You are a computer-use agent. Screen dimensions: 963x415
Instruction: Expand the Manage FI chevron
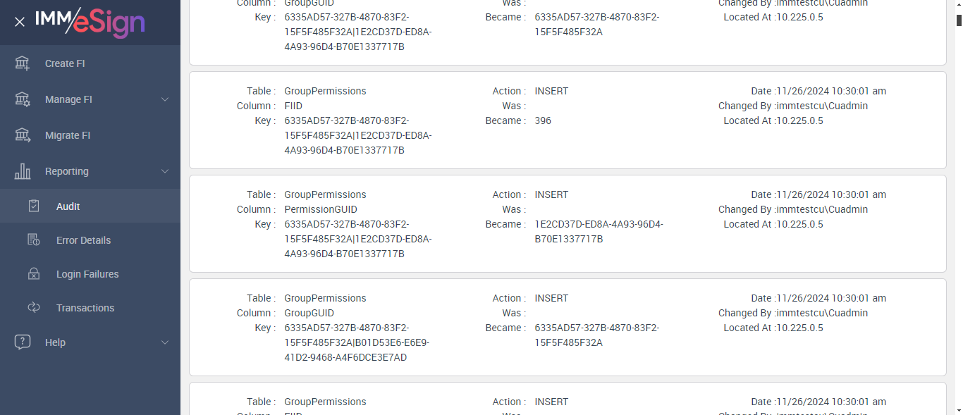pyautogui.click(x=165, y=99)
